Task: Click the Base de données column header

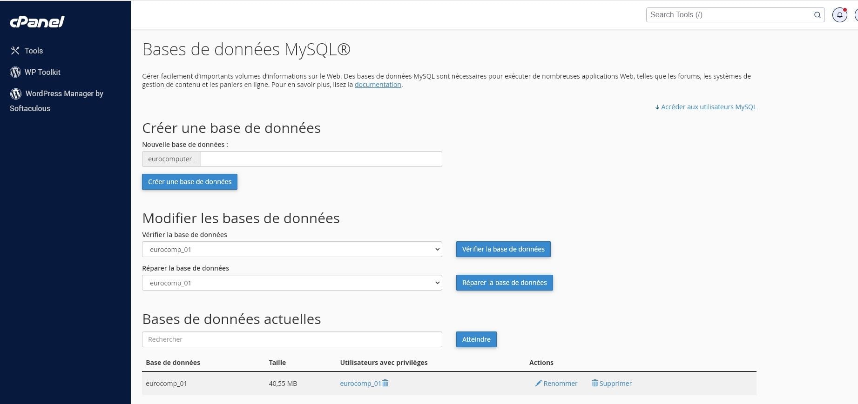Action: coord(173,363)
